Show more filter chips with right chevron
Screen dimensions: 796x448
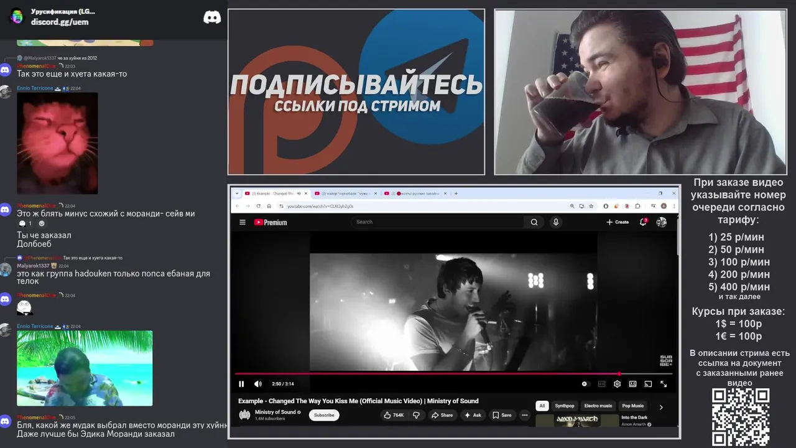661,407
